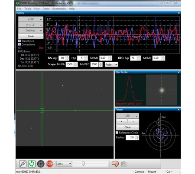Click the RA MnMo 0.10 field
Screen dimensions: 195x174
point(104,58)
